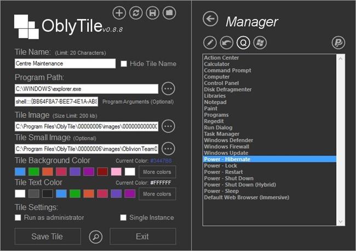This screenshot has width=356, height=251.
Task: Click the PayPal donate icon
Action: coord(338,43)
